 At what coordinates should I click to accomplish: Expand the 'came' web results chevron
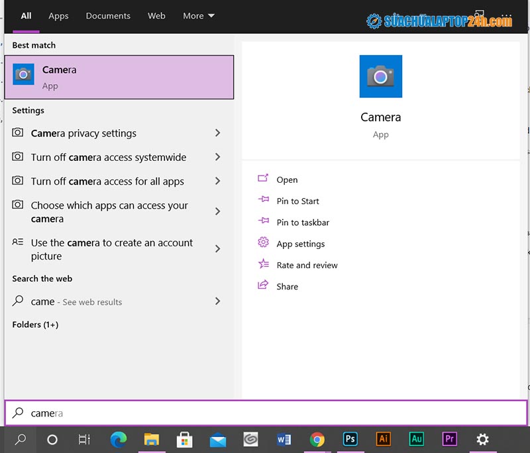click(218, 301)
